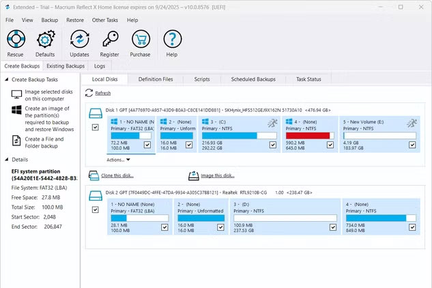432x288 pixels.
Task: Select the red usage bar on partition 4
Action: (307, 136)
